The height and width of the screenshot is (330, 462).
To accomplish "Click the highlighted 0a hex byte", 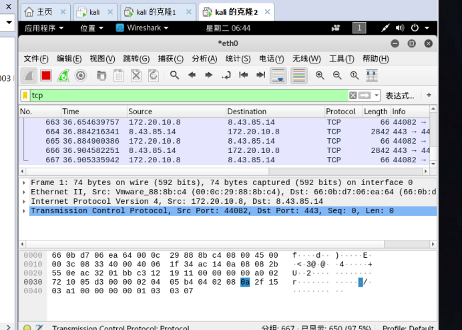I will coord(245,282).
